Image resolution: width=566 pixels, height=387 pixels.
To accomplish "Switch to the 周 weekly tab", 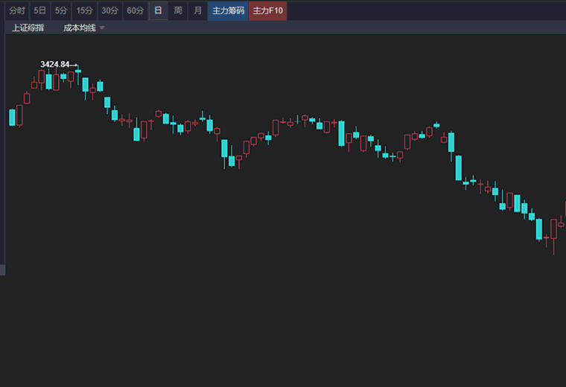I will 178,11.
